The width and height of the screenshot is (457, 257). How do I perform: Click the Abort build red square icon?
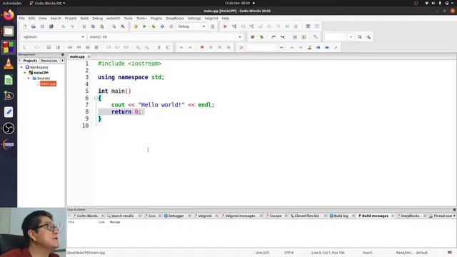pos(171,26)
